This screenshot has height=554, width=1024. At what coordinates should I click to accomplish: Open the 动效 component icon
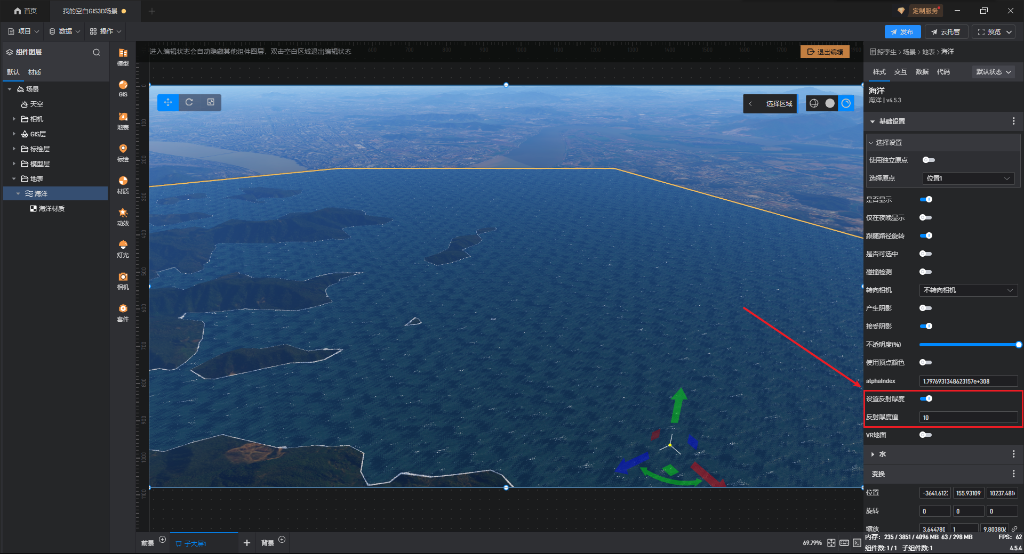point(123,217)
